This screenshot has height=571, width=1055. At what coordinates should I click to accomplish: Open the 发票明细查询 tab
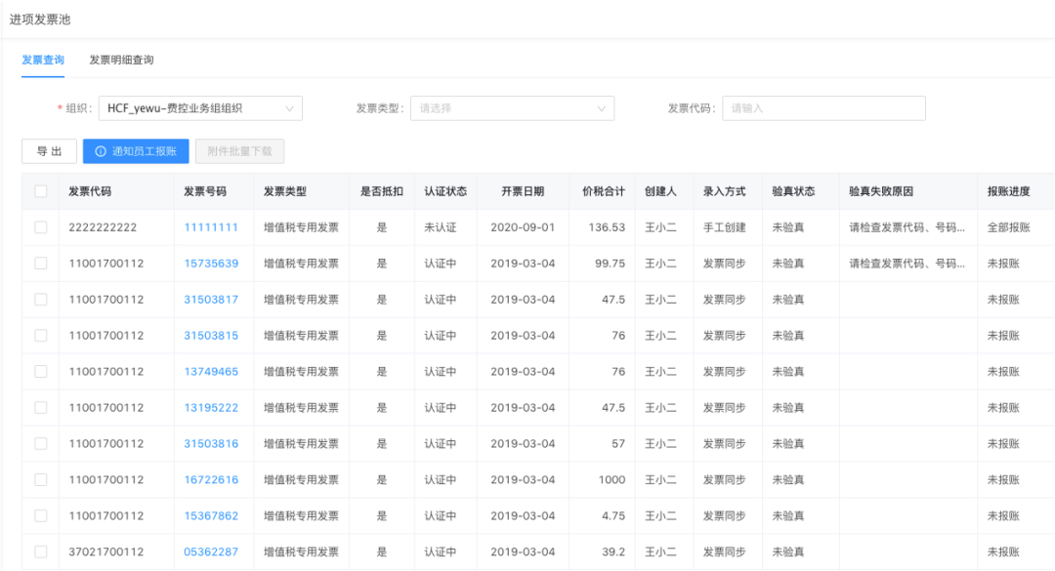click(121, 61)
